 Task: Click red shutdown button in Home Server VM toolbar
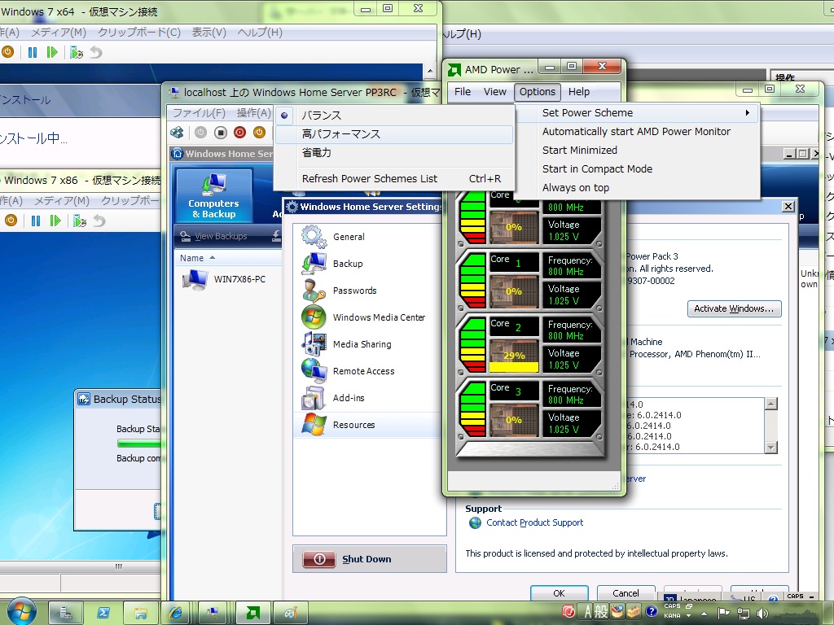click(240, 133)
